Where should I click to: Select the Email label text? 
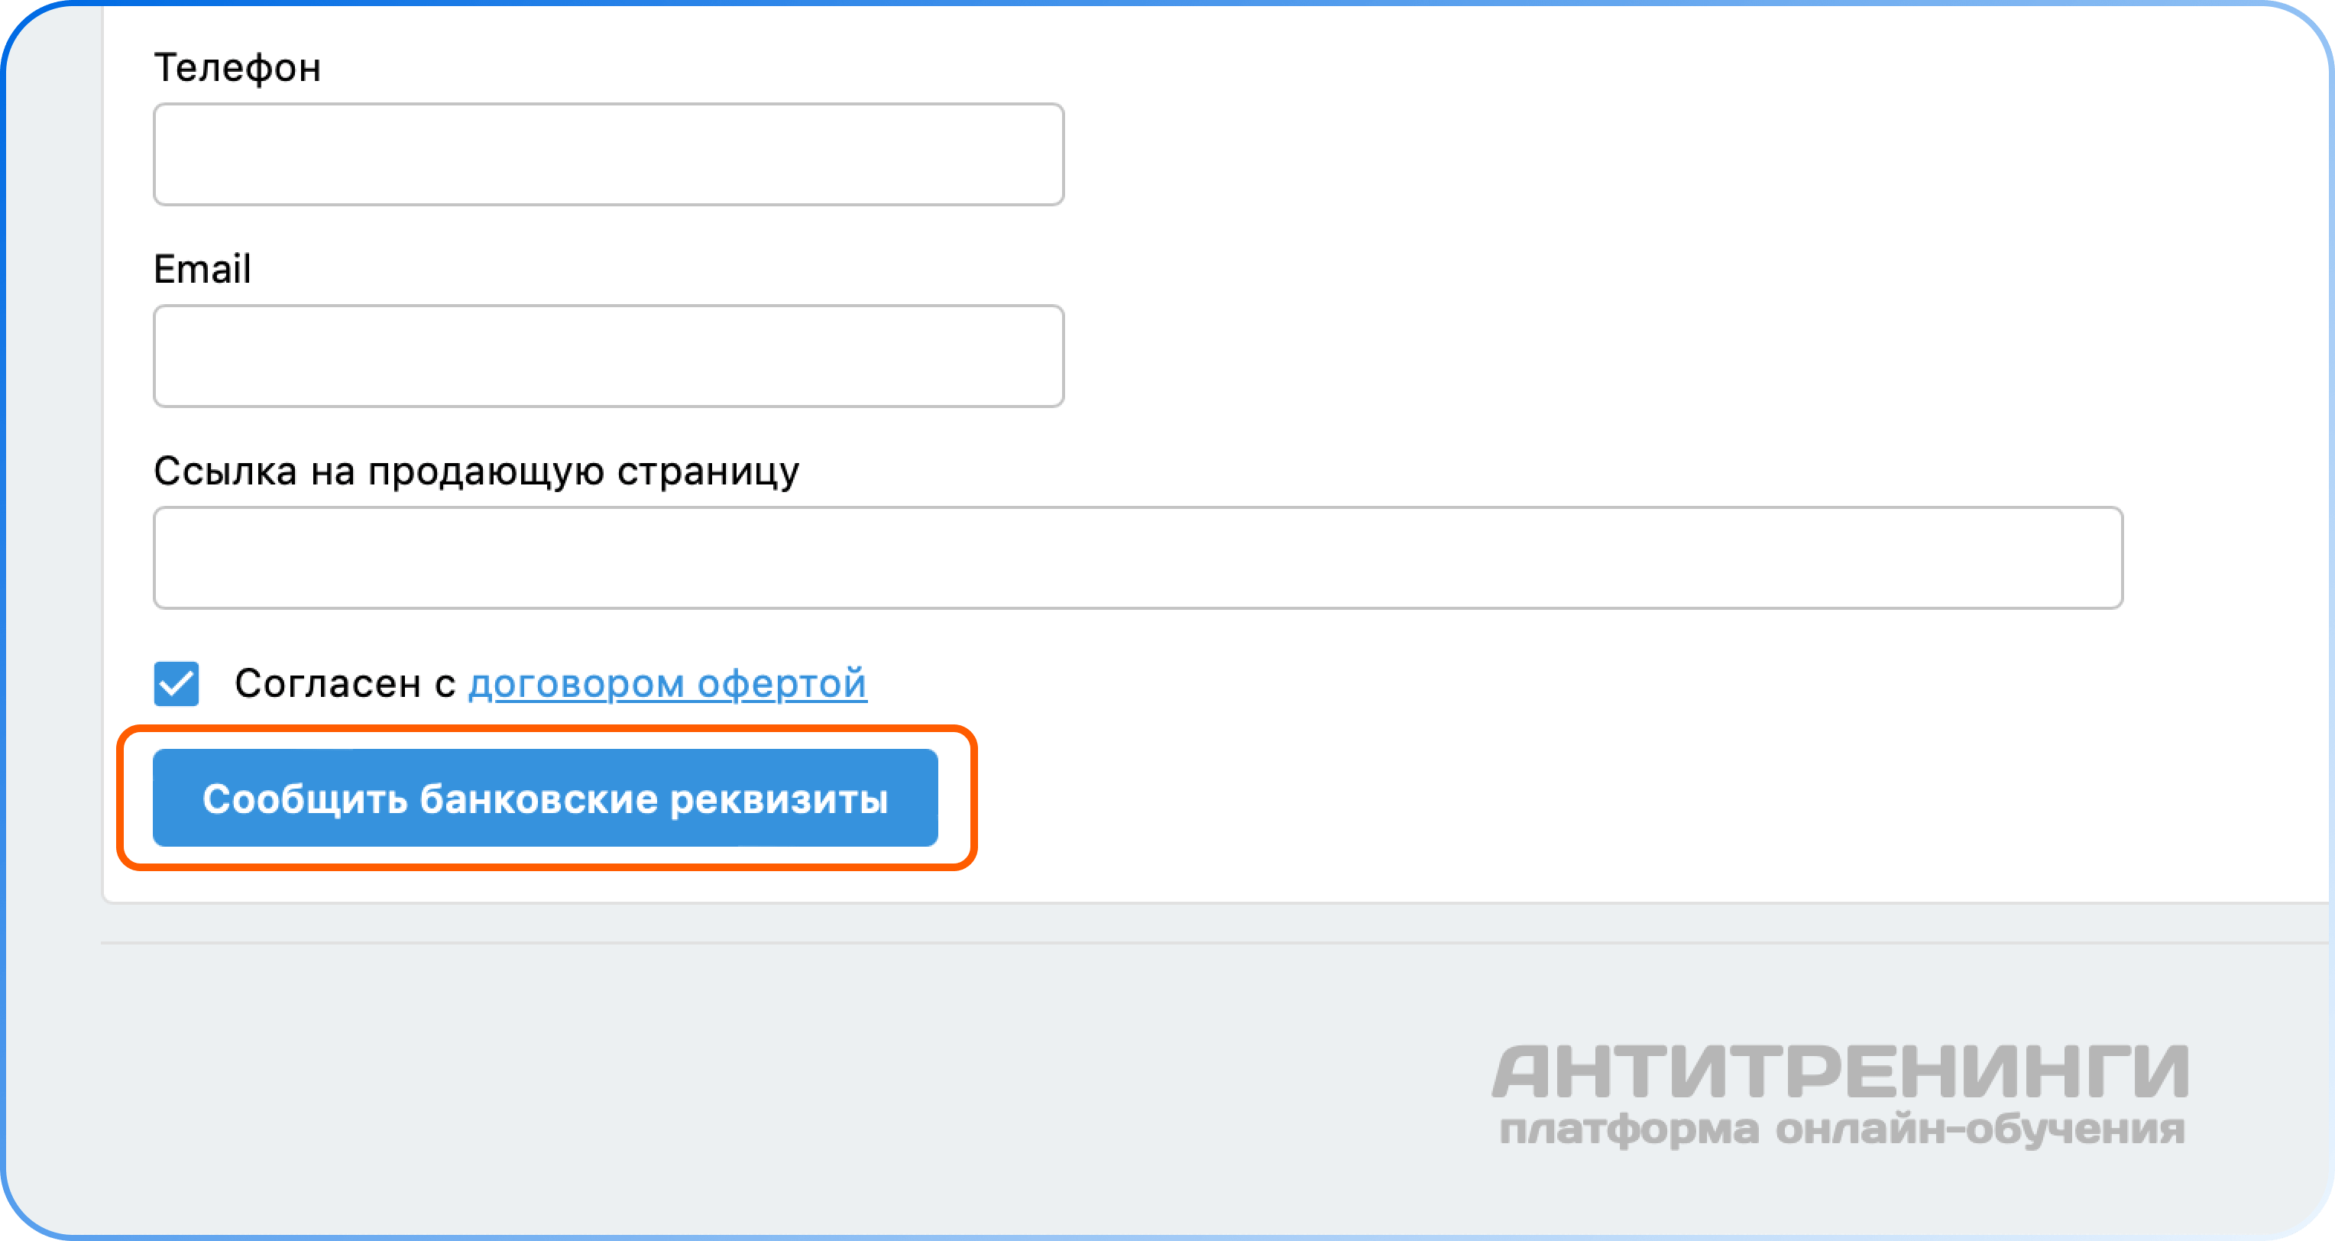(202, 269)
